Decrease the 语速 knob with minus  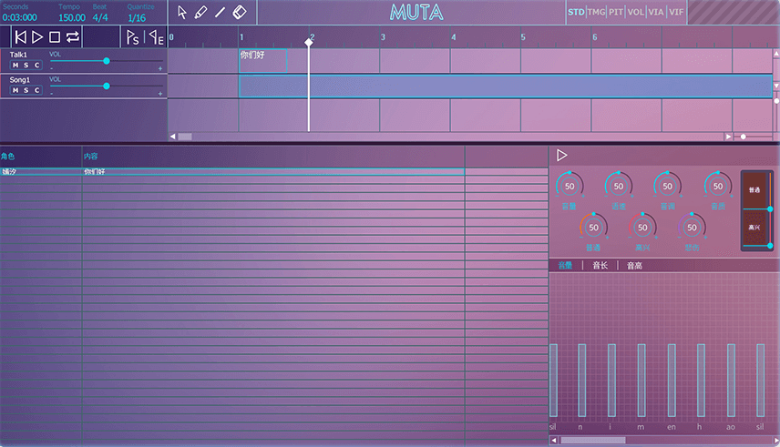pyautogui.click(x=605, y=197)
